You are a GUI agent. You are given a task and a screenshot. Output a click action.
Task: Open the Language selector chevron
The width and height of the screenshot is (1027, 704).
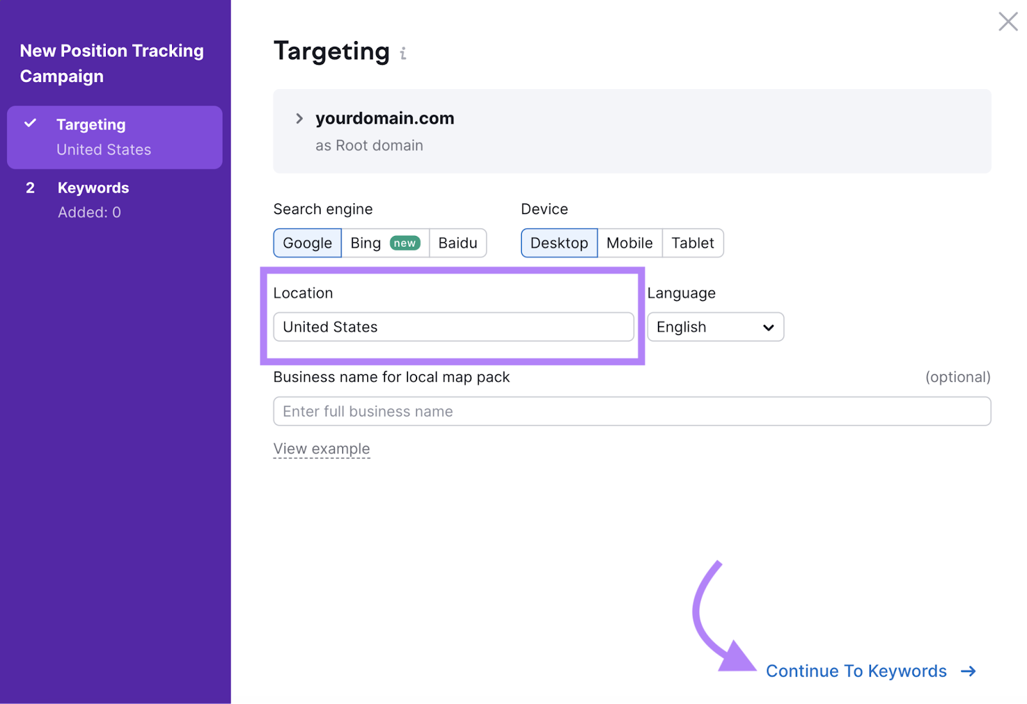[x=768, y=327]
